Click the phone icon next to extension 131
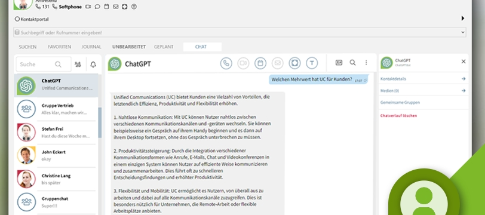The image size is (485, 215). tap(38, 7)
